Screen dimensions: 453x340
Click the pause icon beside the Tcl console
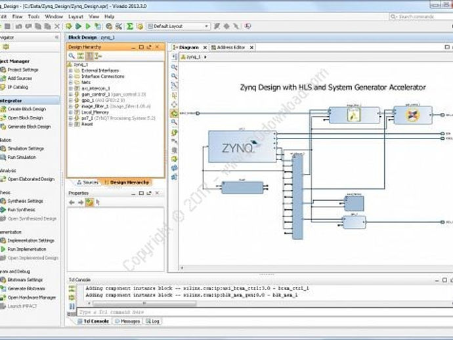click(x=72, y=307)
